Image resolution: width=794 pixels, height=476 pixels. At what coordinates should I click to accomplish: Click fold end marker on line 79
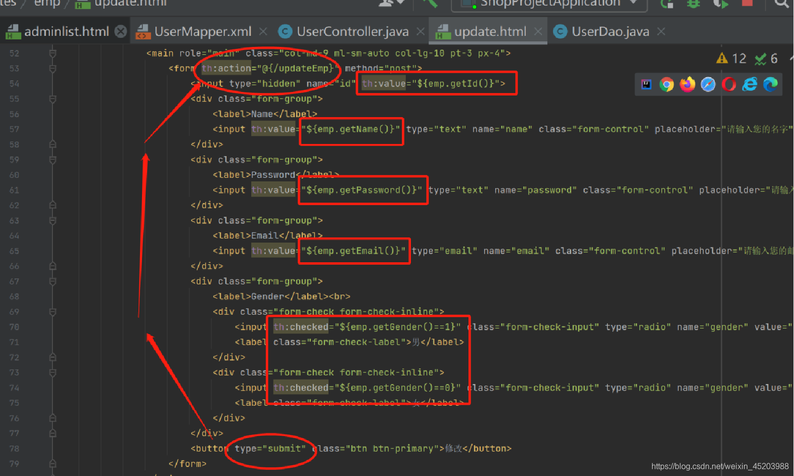(53, 464)
